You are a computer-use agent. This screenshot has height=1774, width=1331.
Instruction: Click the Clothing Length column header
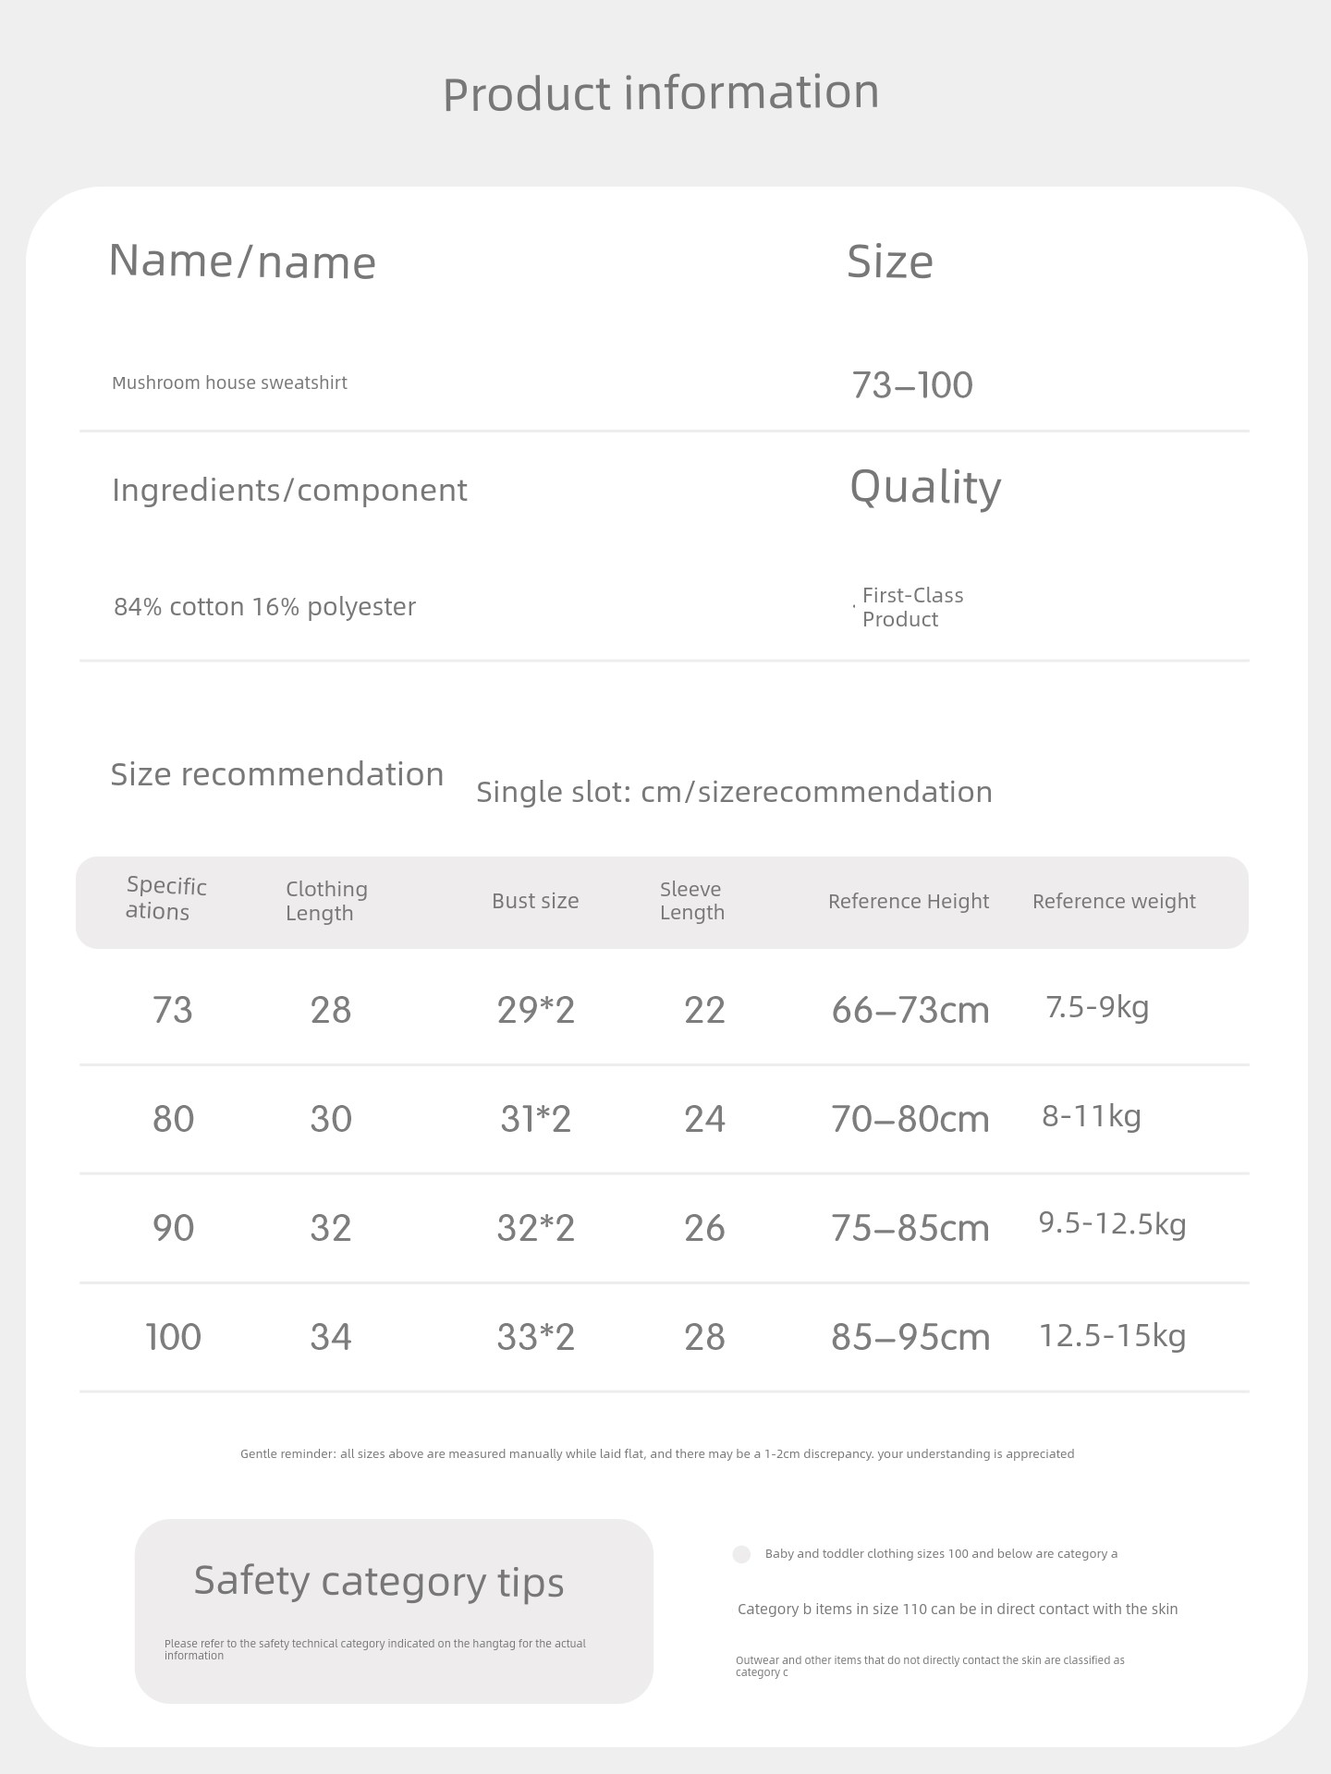[x=326, y=901]
